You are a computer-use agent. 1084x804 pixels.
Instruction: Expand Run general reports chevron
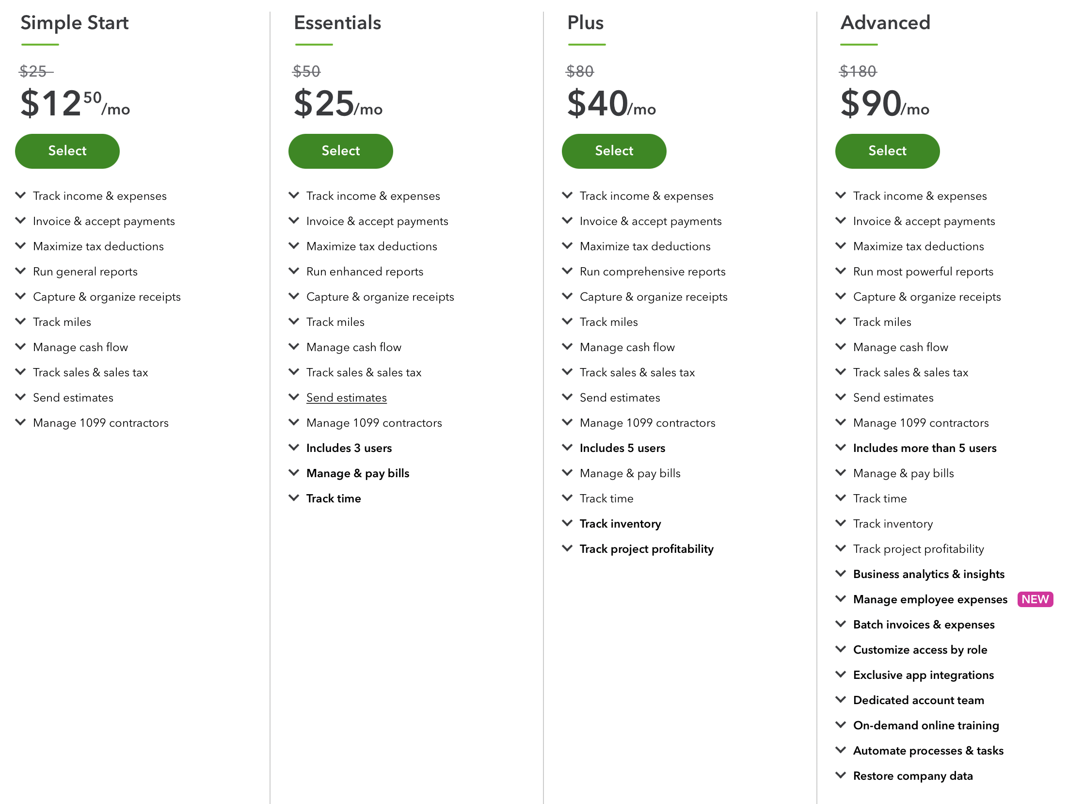20,271
